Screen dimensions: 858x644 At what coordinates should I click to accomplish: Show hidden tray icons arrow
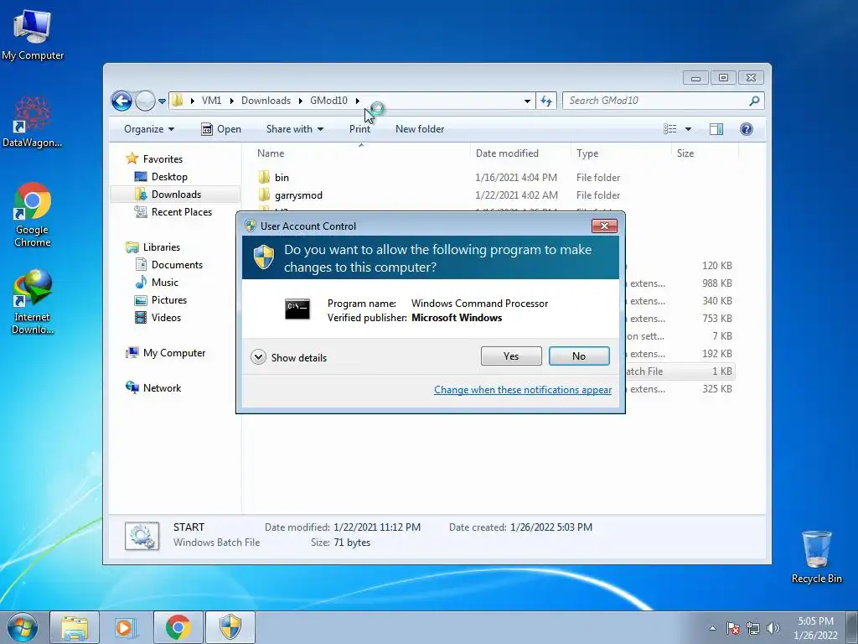pos(712,628)
